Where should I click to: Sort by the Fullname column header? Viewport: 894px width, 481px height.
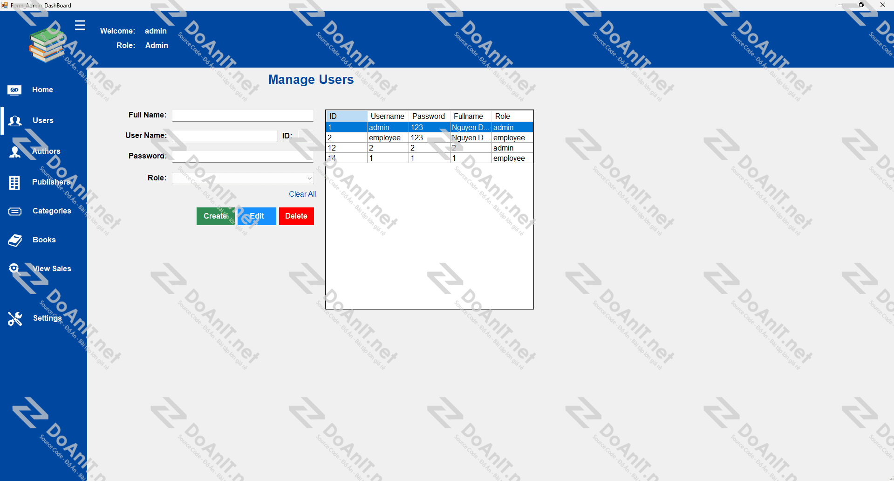tap(471, 116)
